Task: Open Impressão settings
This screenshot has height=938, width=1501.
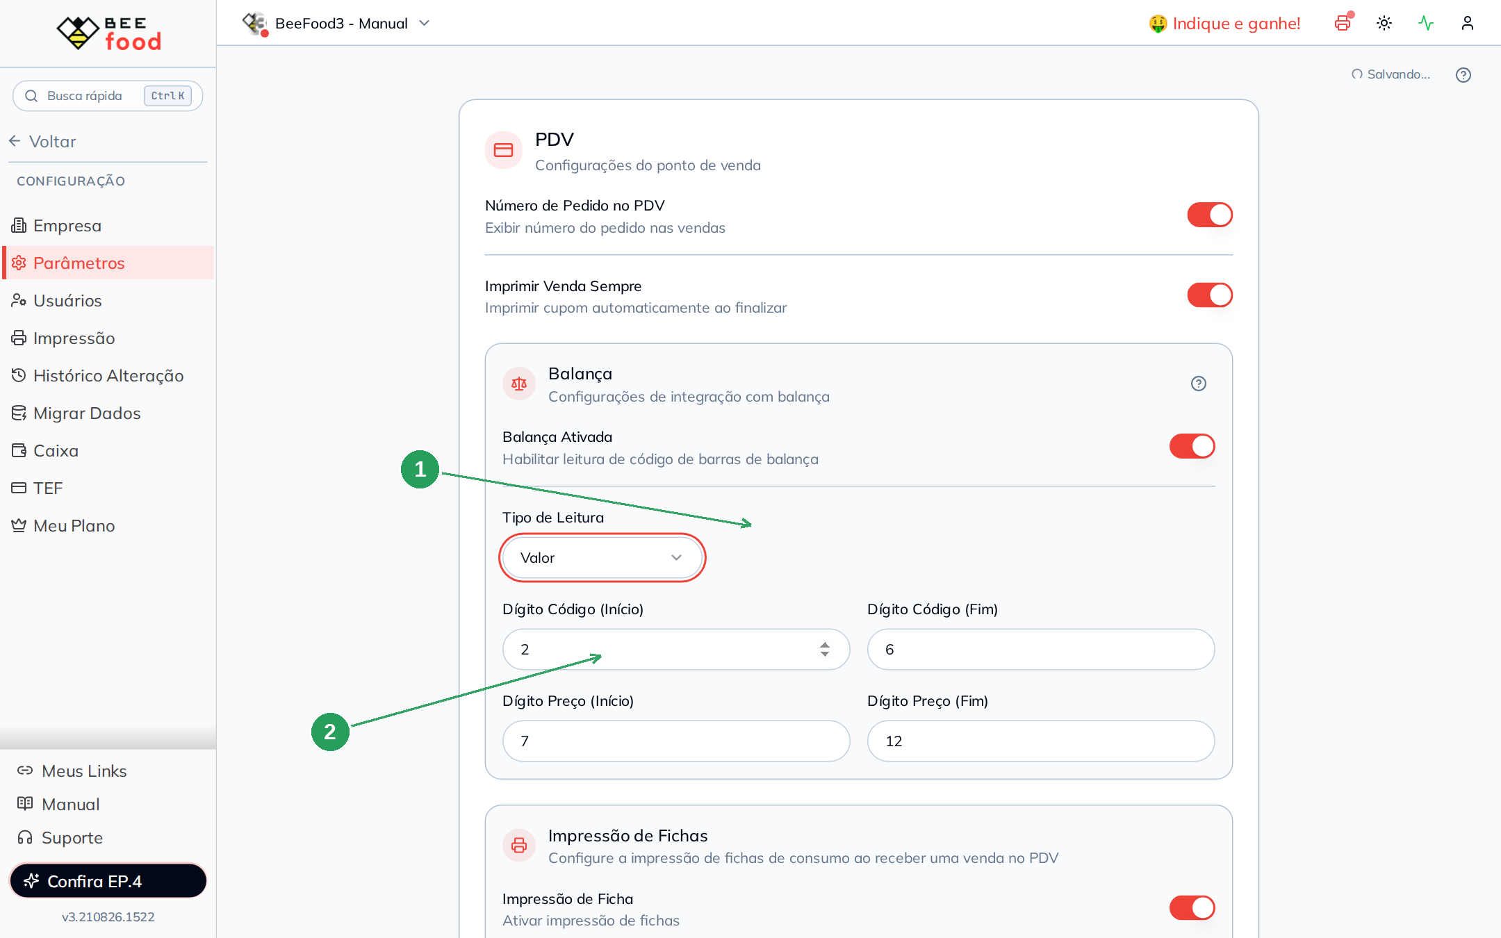Action: click(108, 338)
